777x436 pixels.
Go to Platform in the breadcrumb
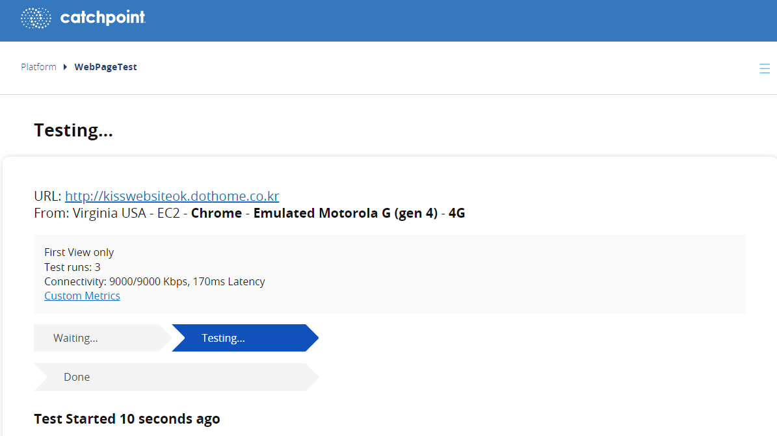38,67
